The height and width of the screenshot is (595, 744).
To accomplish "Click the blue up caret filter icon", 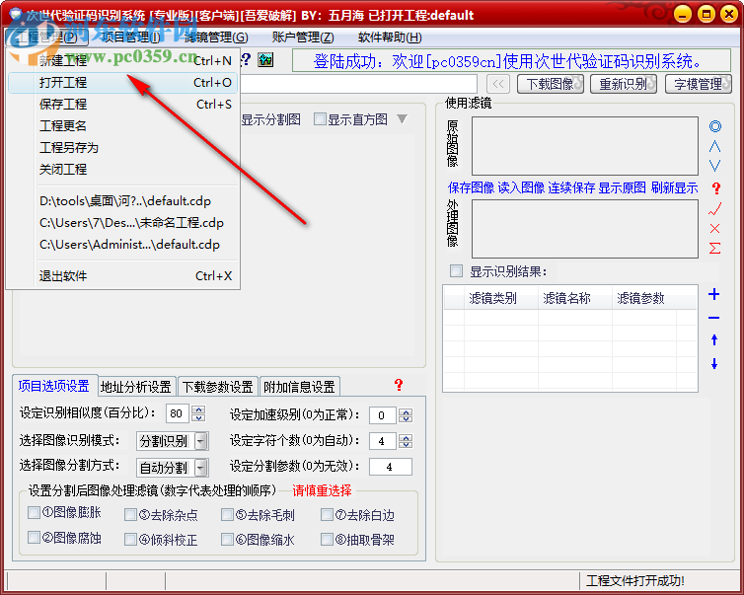I will [715, 147].
